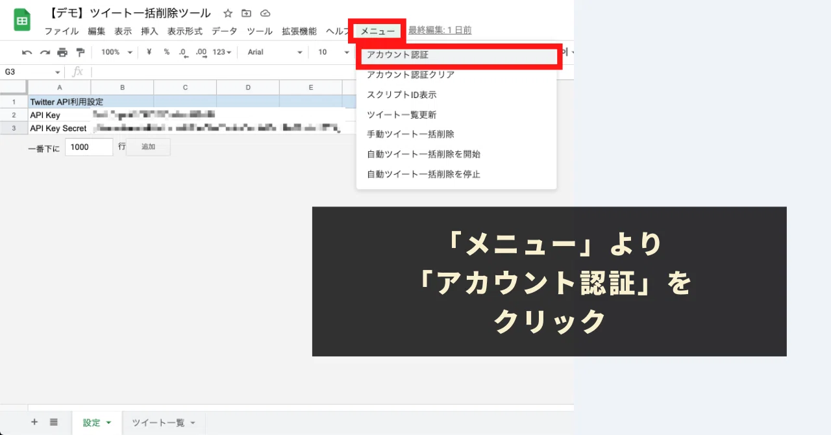Open the データ menu

click(x=225, y=31)
